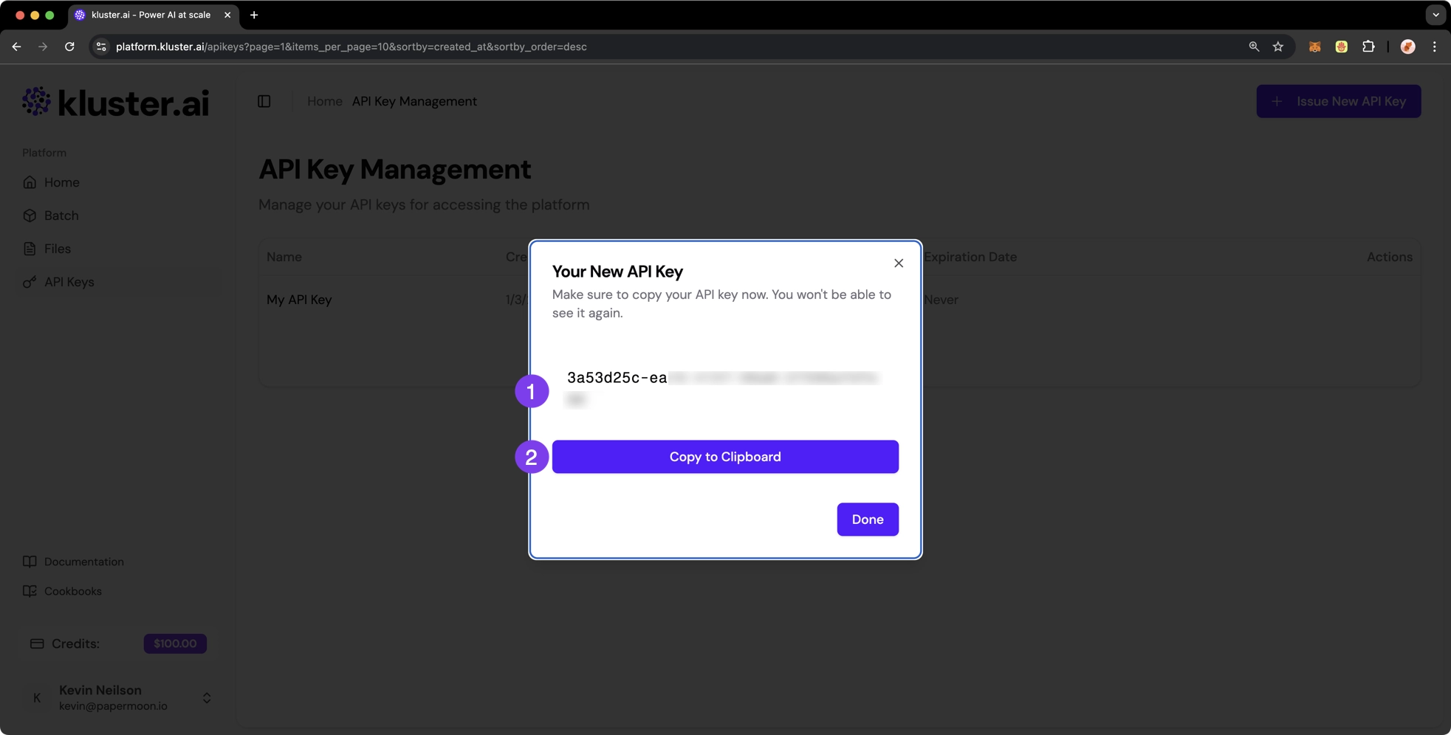
Task: Click the Batch cube icon
Action: pyautogui.click(x=30, y=215)
